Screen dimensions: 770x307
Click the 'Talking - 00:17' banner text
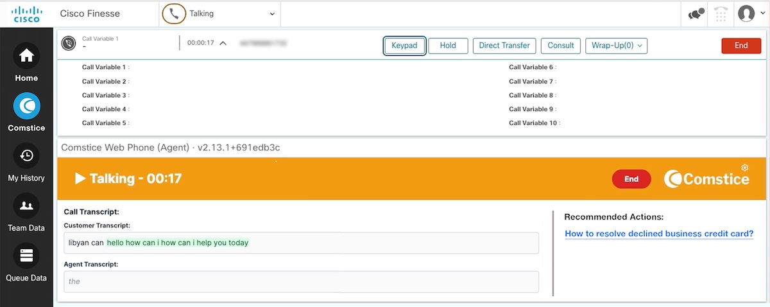(135, 179)
